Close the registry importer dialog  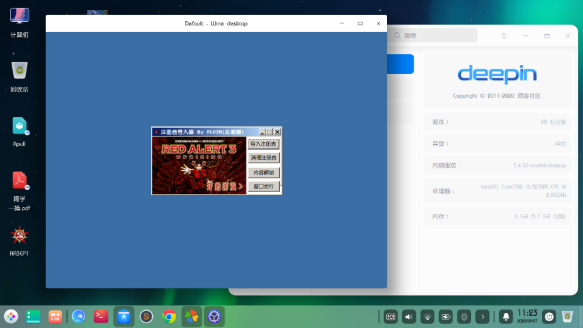[277, 132]
